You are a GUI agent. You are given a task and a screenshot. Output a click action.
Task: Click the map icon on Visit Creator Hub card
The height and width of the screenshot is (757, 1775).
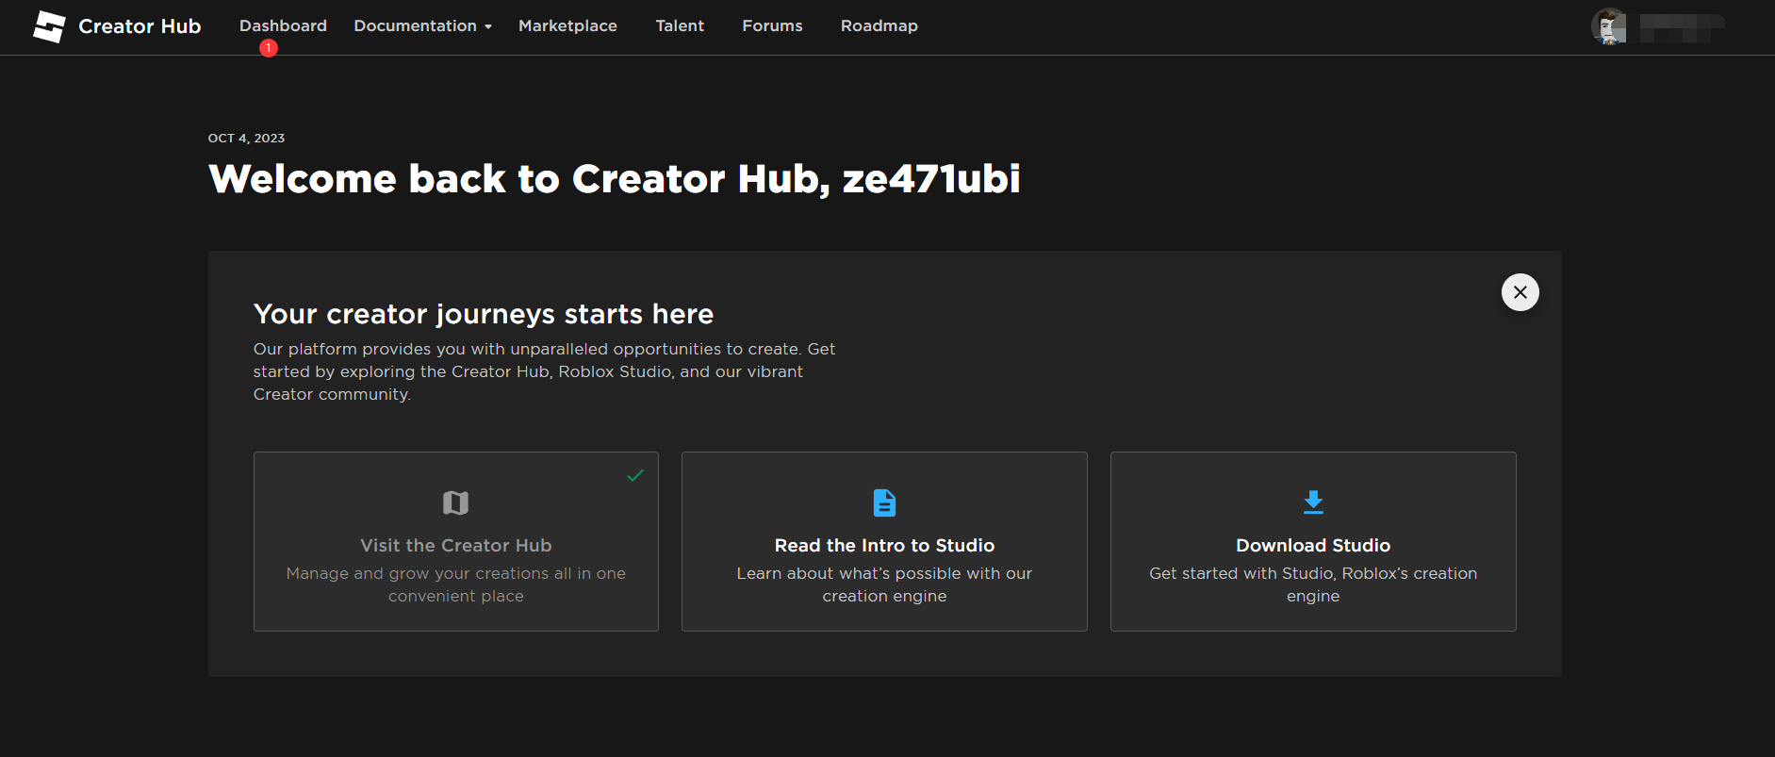click(x=456, y=502)
